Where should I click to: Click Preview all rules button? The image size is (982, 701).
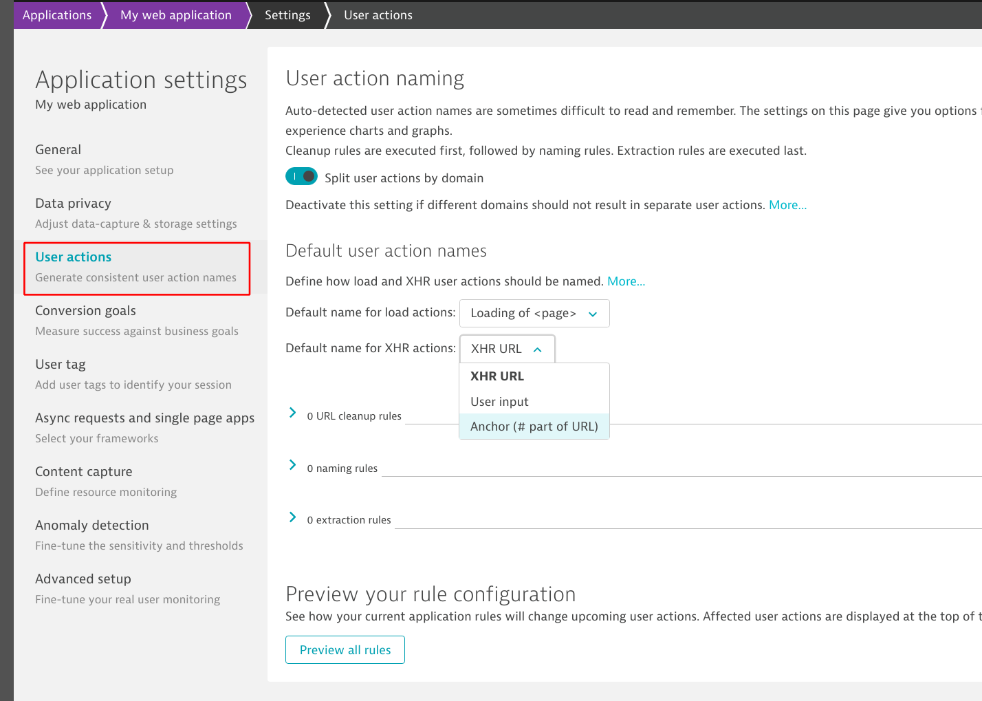pyautogui.click(x=345, y=650)
